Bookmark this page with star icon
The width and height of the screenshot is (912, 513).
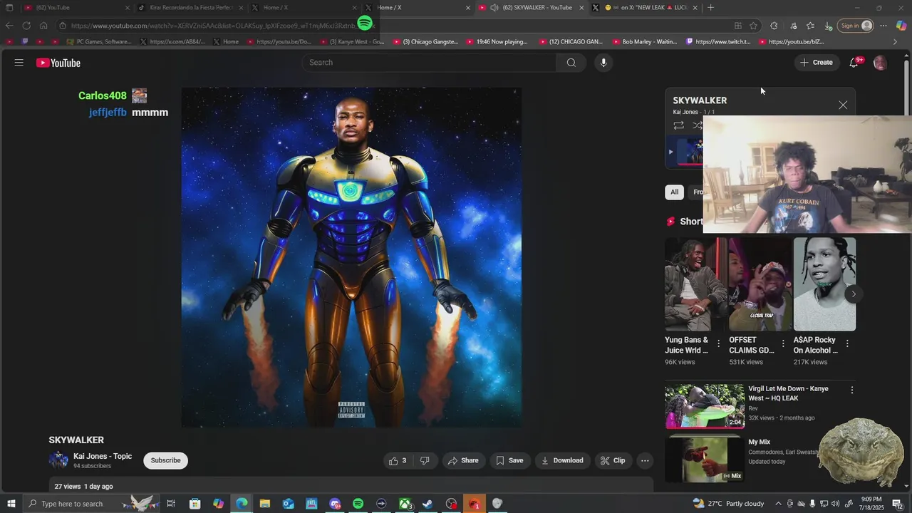[x=754, y=26]
